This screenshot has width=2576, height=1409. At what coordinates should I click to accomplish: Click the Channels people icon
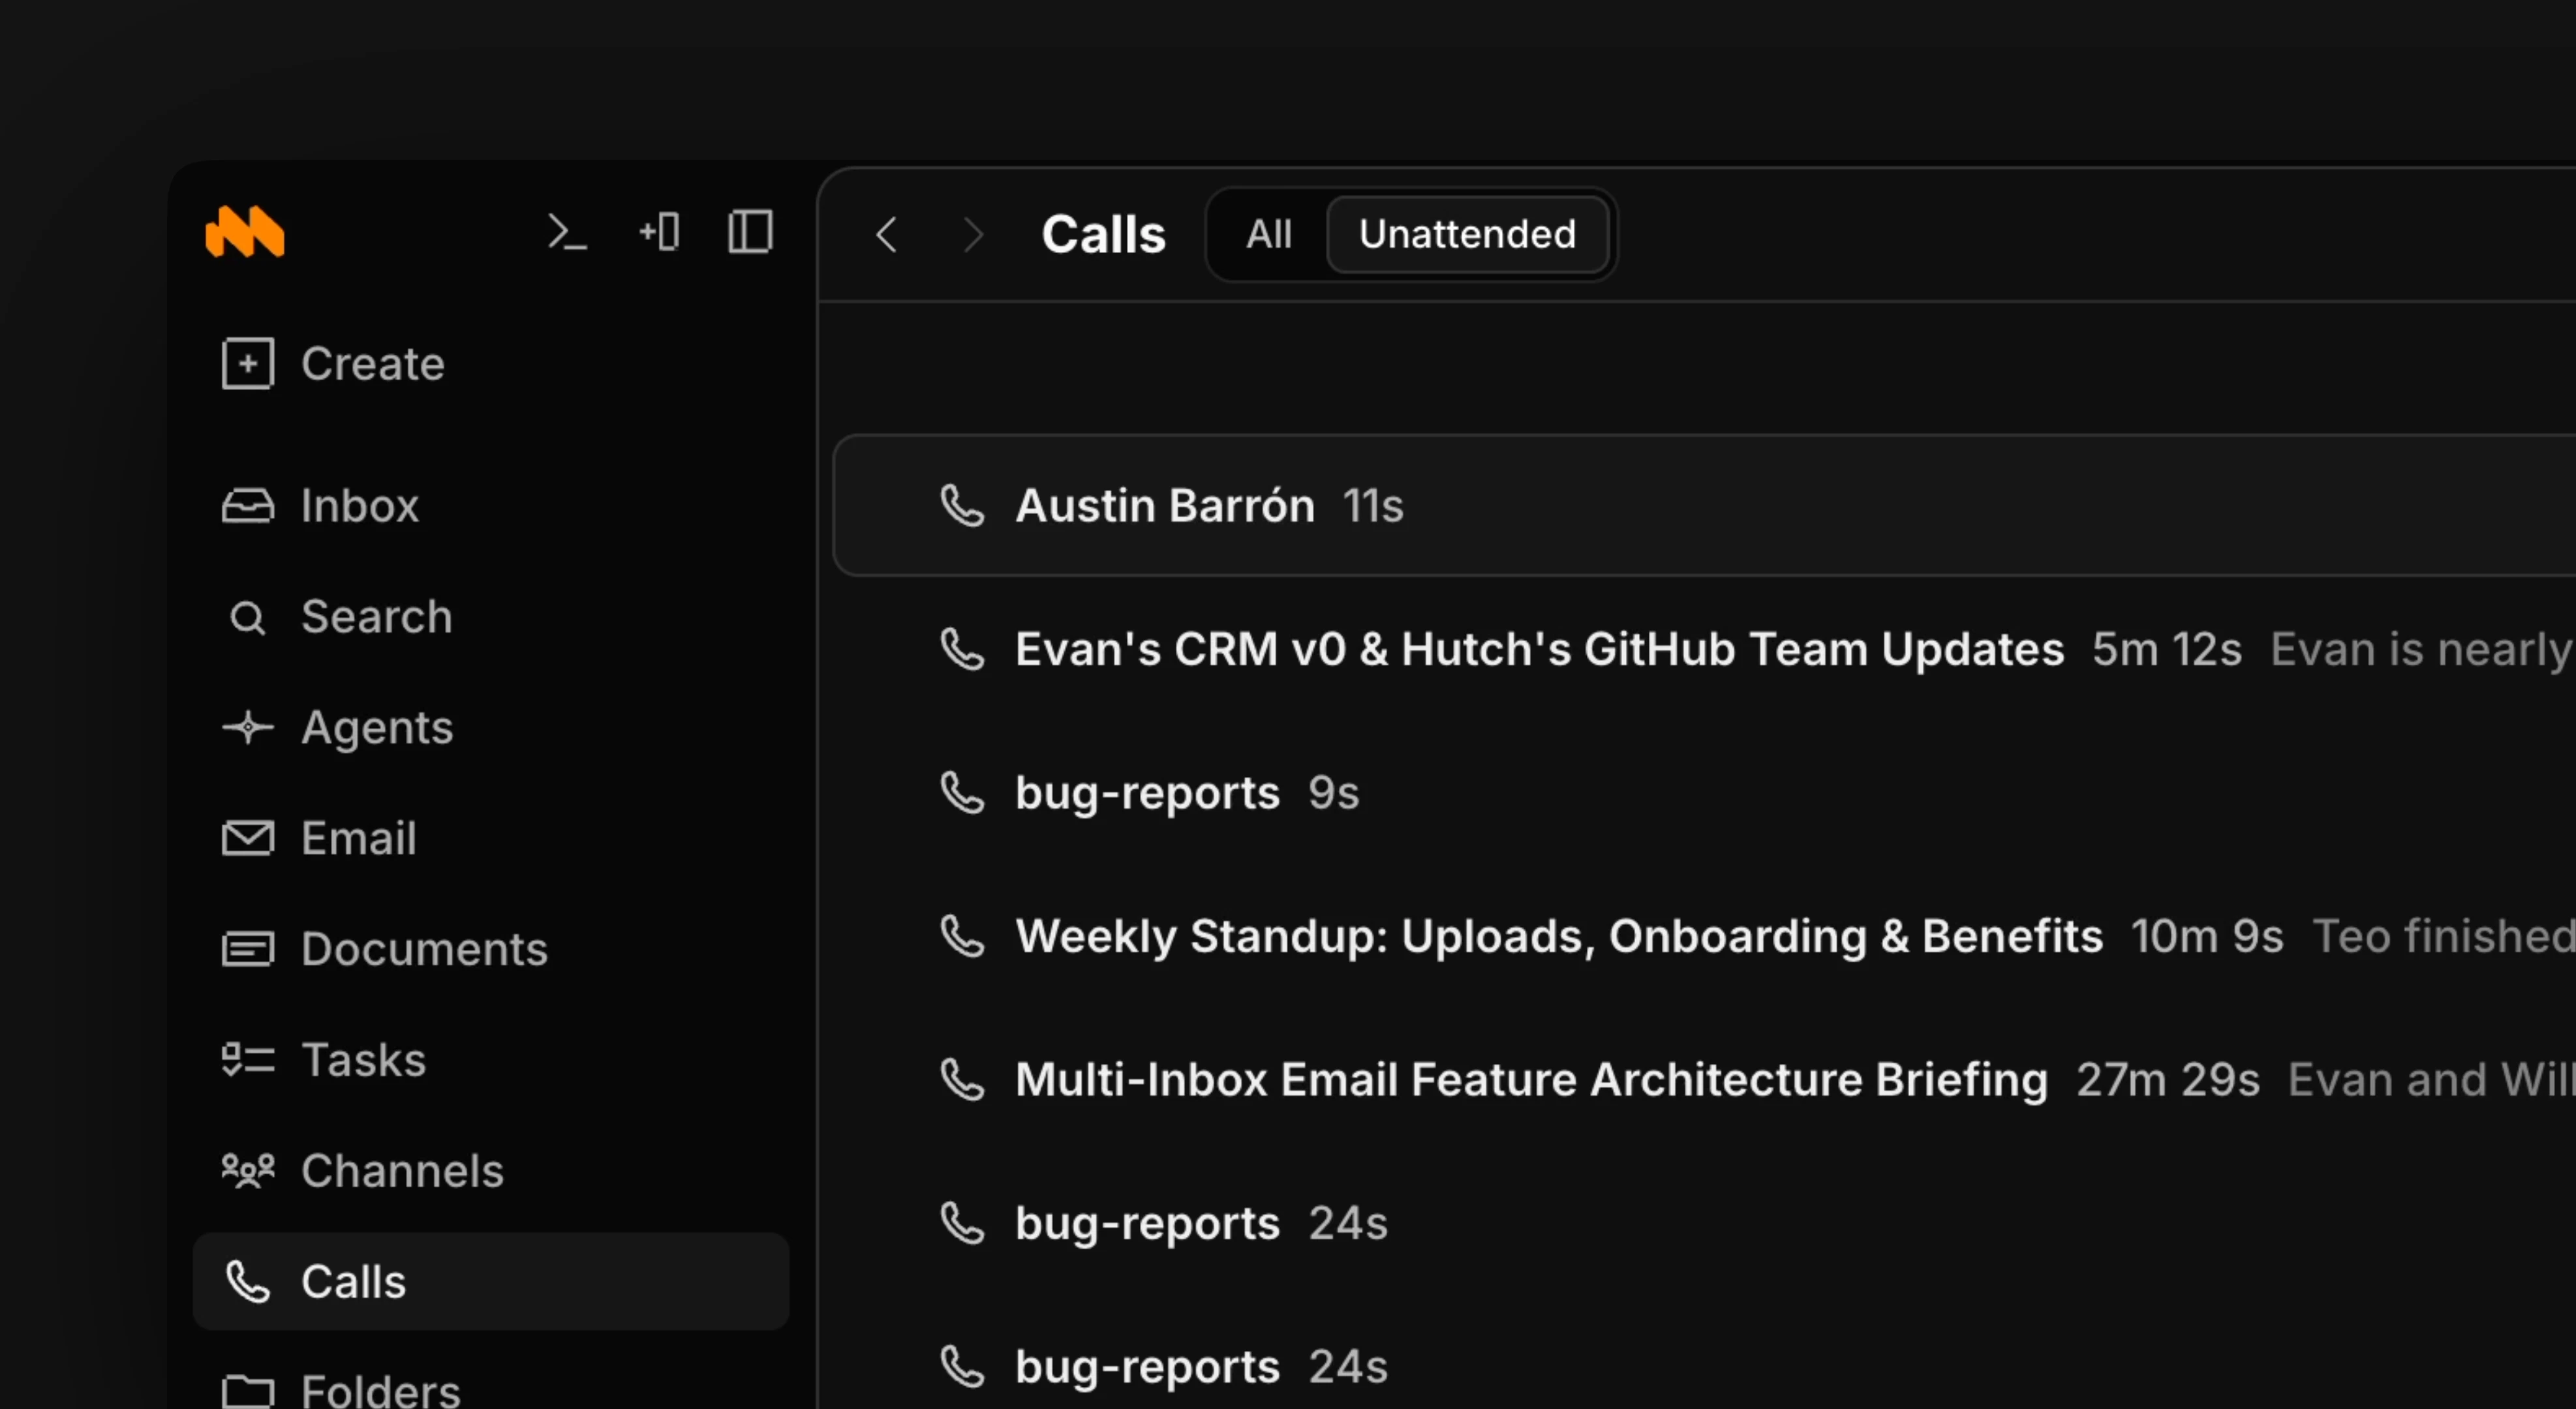[247, 1171]
